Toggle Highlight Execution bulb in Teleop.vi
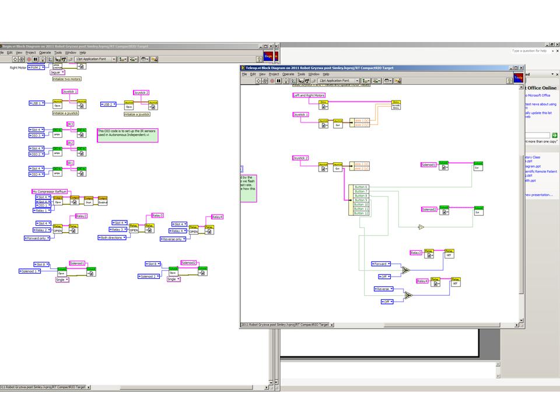 [286, 81]
